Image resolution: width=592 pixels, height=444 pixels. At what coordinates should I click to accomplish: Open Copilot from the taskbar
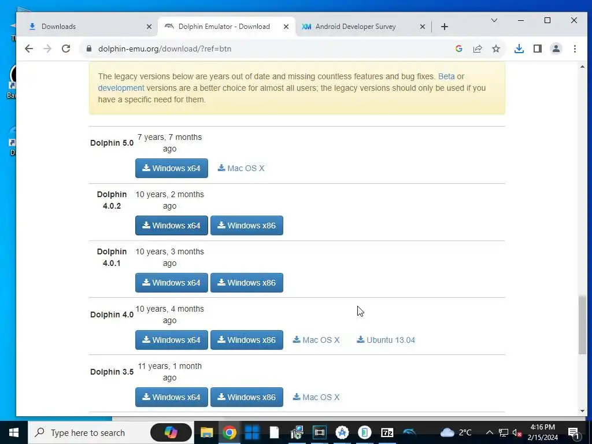coord(171,432)
